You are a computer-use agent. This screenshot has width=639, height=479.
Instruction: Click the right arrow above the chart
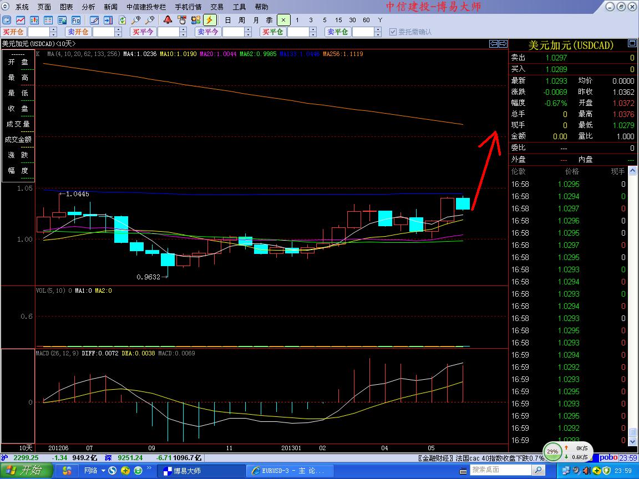coord(503,44)
